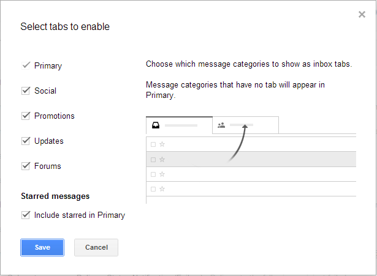Uncheck the Social tab checkbox
377x276 pixels.
click(26, 91)
